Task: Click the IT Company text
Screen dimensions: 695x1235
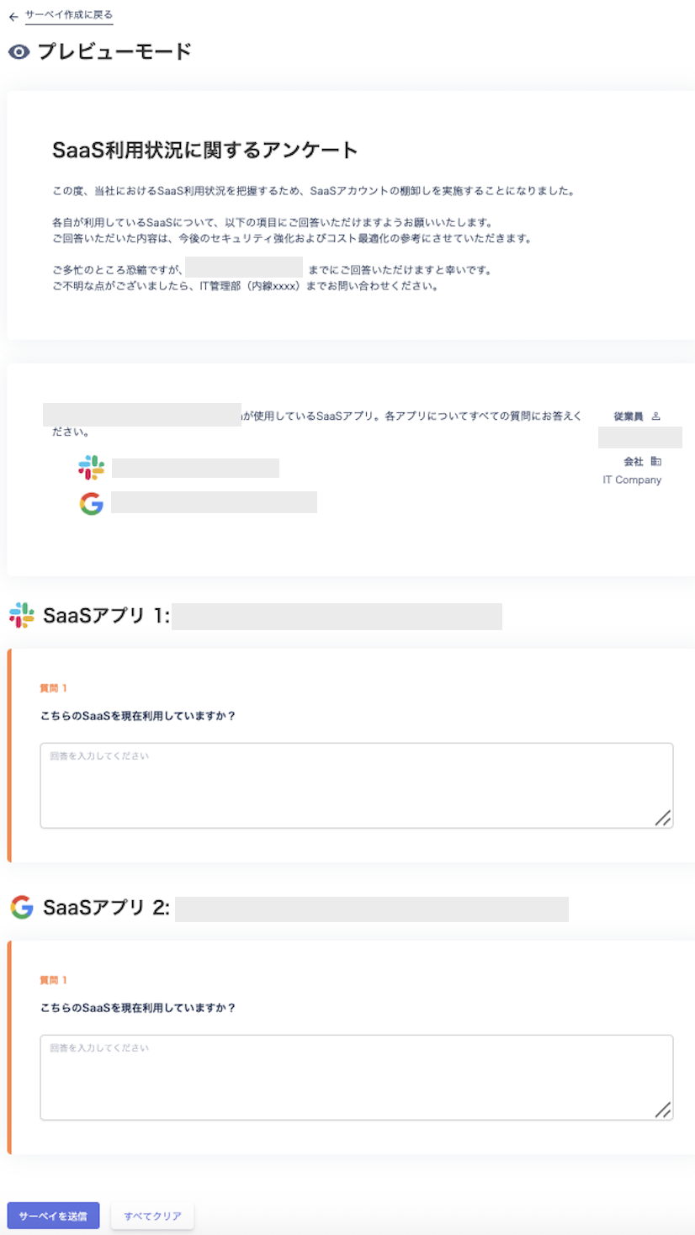Action: click(x=632, y=480)
